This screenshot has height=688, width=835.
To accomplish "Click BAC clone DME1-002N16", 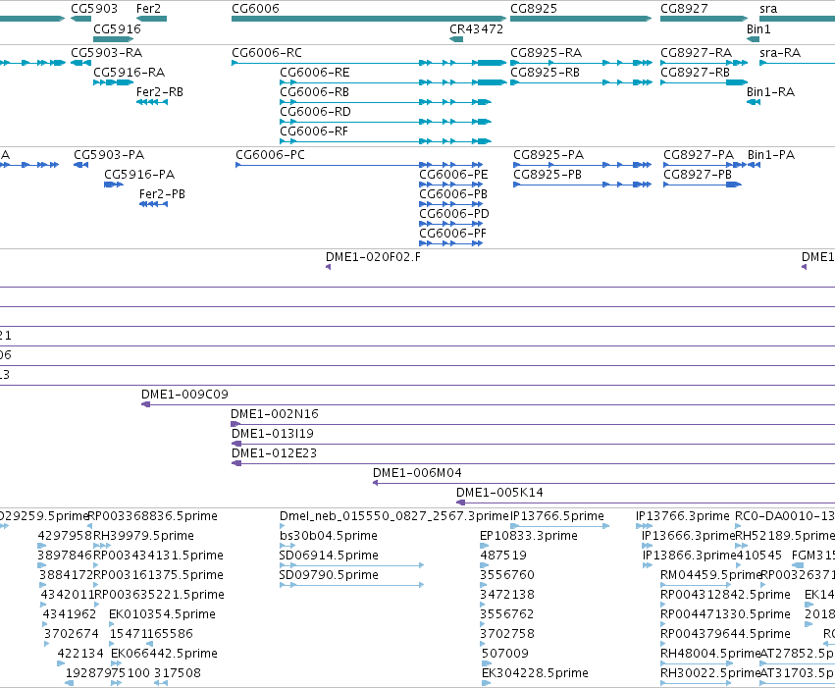I will [533, 424].
